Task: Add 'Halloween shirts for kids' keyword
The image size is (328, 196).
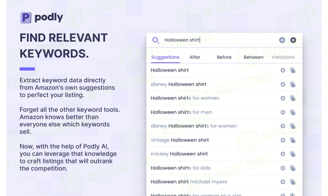Action: tap(283, 168)
